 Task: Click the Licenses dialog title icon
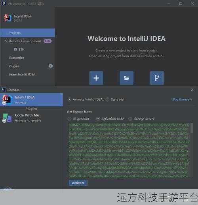pos(3,90)
